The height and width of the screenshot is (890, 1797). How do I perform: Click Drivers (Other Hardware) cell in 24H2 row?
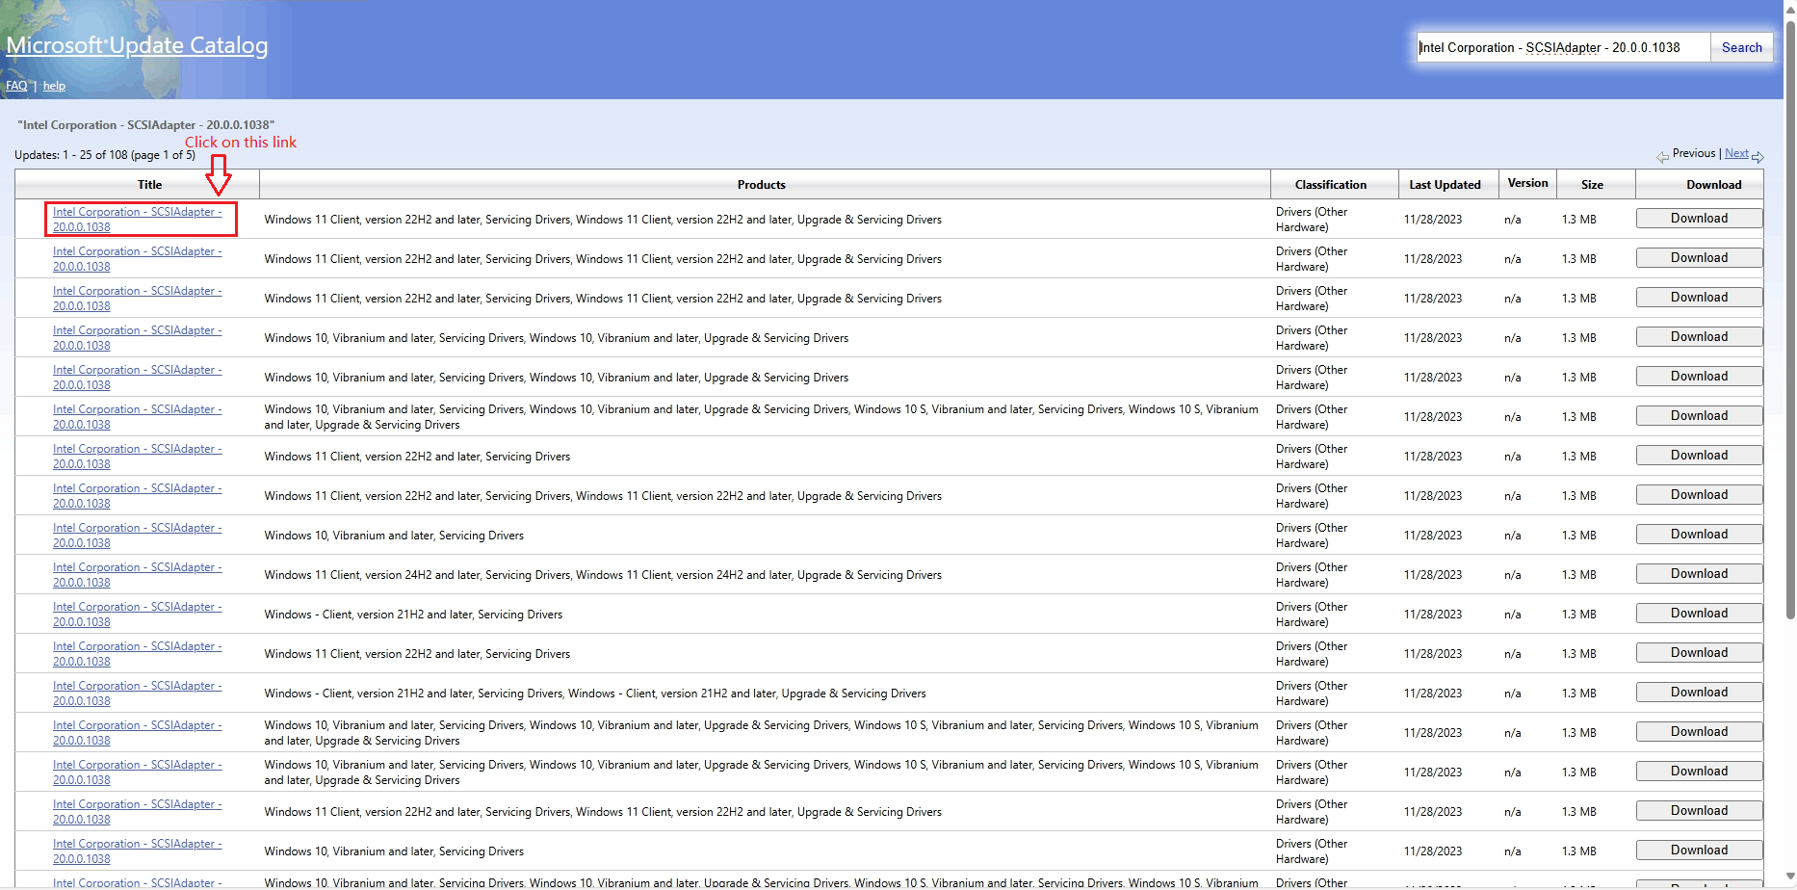(1312, 575)
